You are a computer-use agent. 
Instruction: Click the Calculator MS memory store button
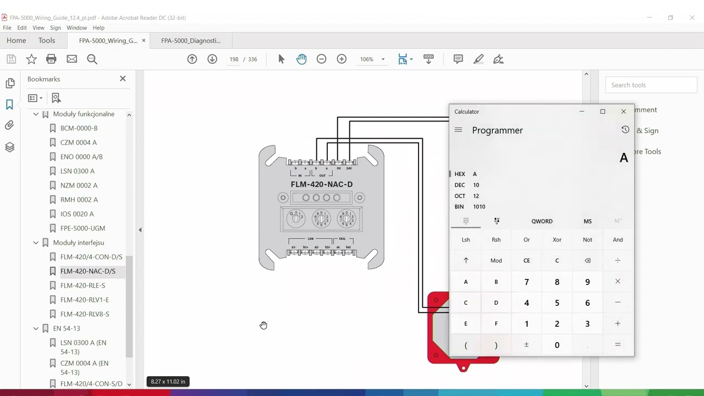[587, 221]
